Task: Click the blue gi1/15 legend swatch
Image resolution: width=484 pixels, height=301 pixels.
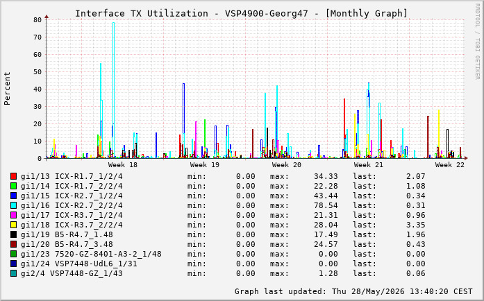Action: 13,196
